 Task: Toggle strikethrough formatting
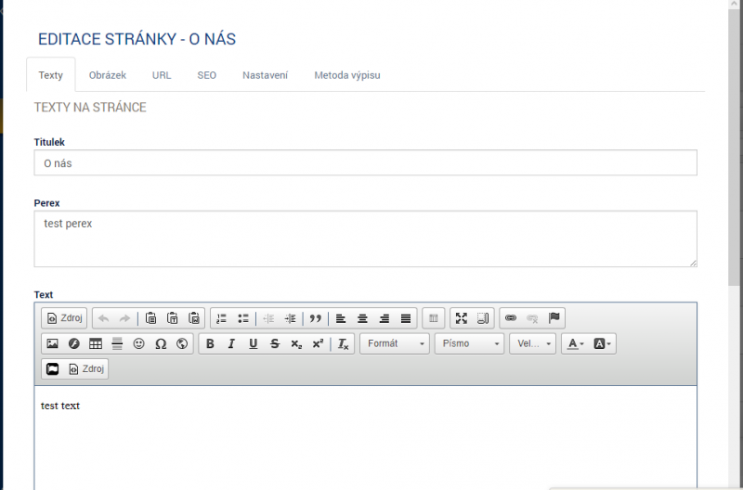pos(274,343)
